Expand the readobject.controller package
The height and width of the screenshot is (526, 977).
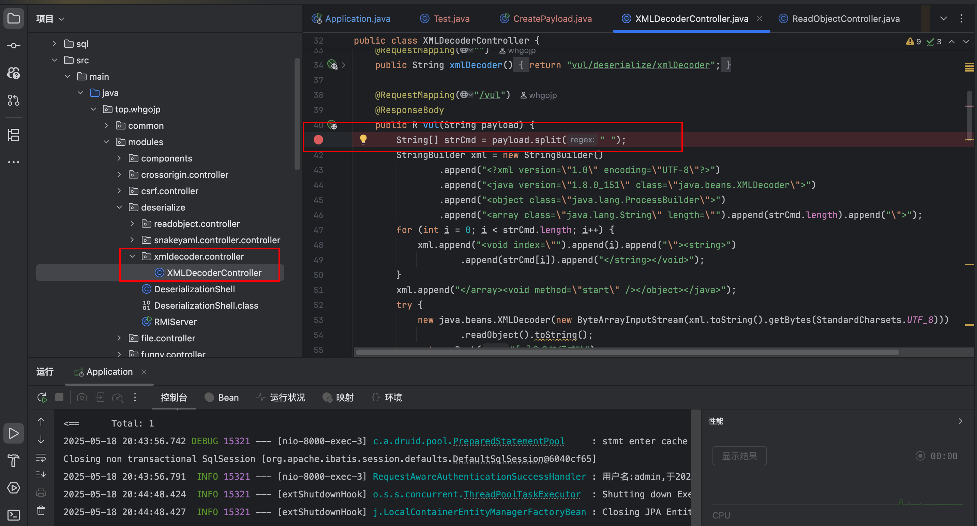132,223
